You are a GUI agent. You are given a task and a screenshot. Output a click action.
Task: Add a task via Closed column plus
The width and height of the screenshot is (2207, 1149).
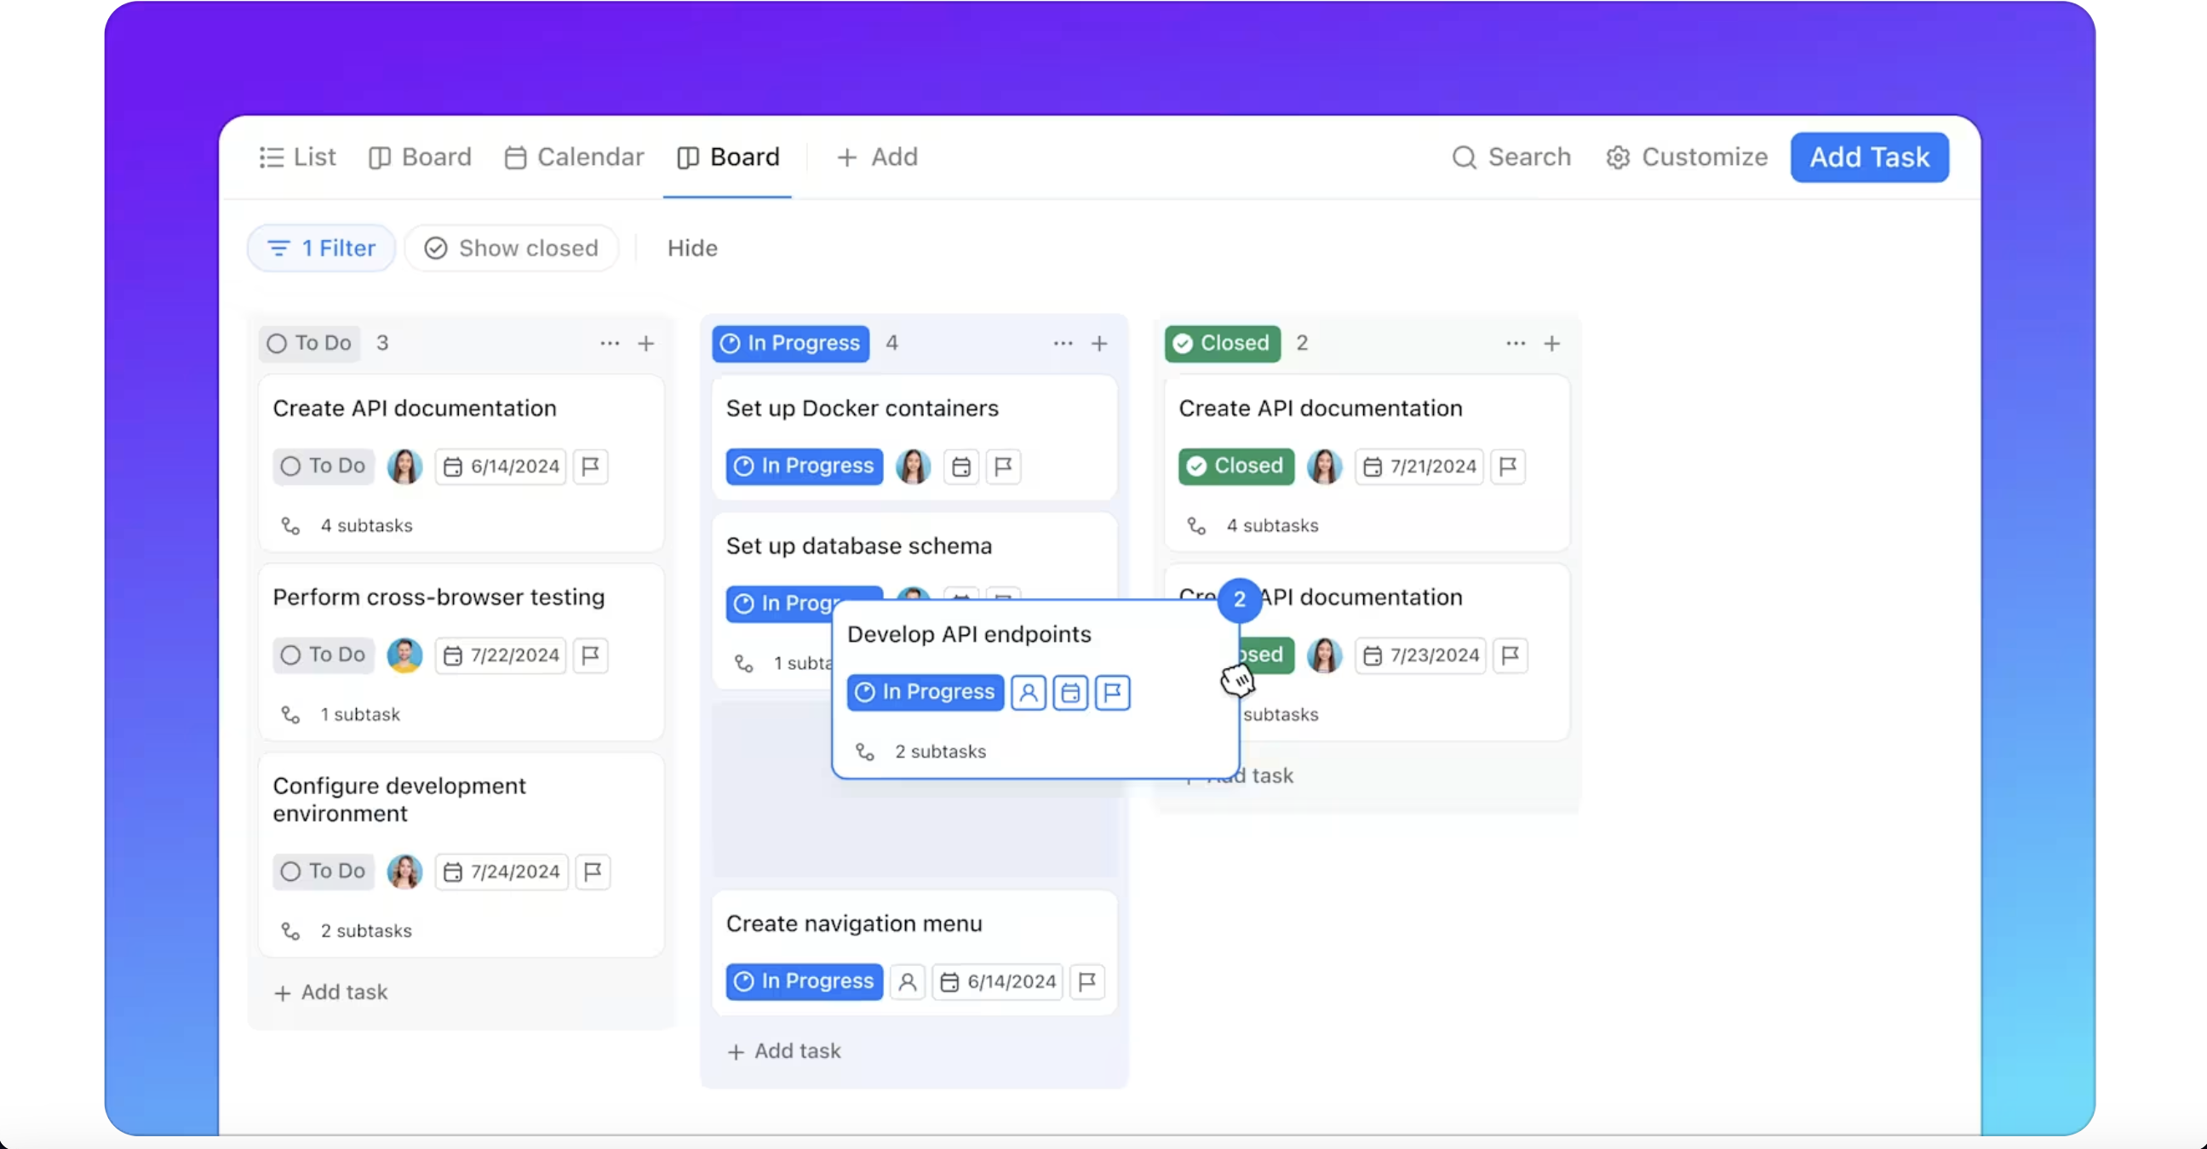(1551, 343)
